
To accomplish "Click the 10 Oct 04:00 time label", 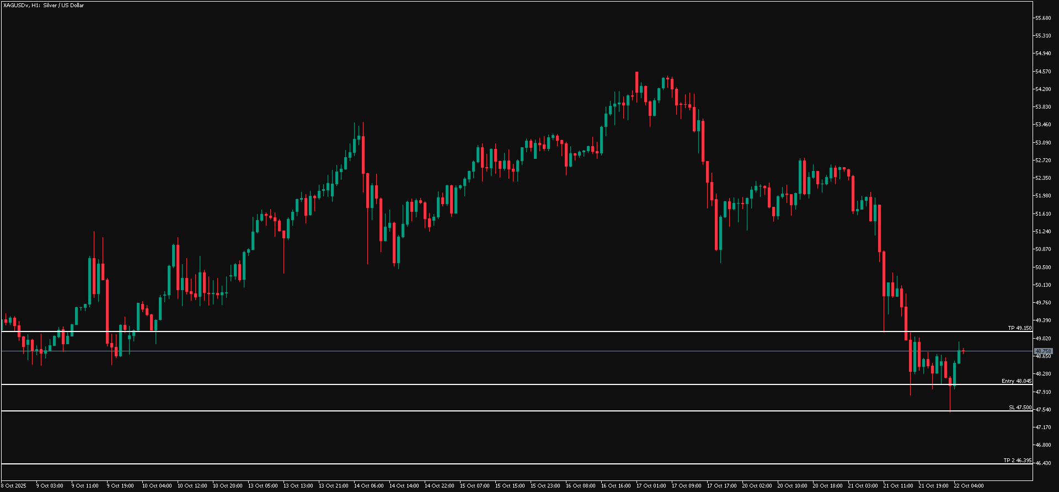I will (x=157, y=486).
